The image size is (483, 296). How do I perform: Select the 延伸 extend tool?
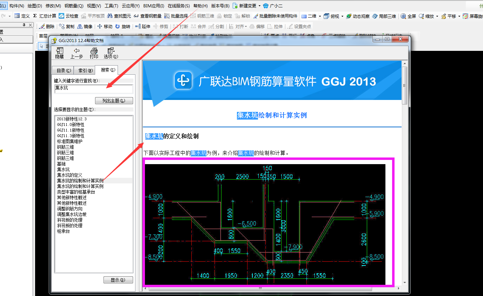tap(143, 26)
